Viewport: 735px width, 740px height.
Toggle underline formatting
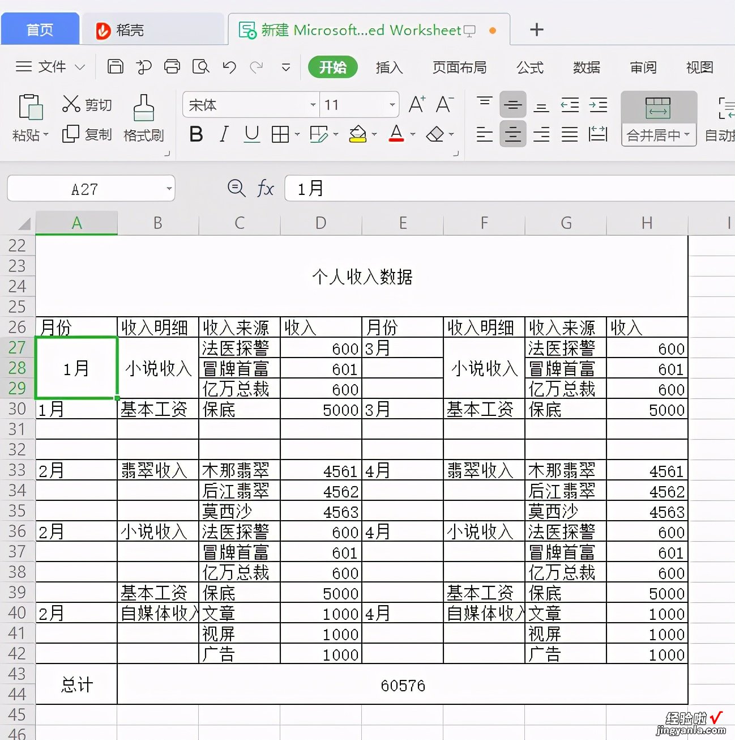252,134
